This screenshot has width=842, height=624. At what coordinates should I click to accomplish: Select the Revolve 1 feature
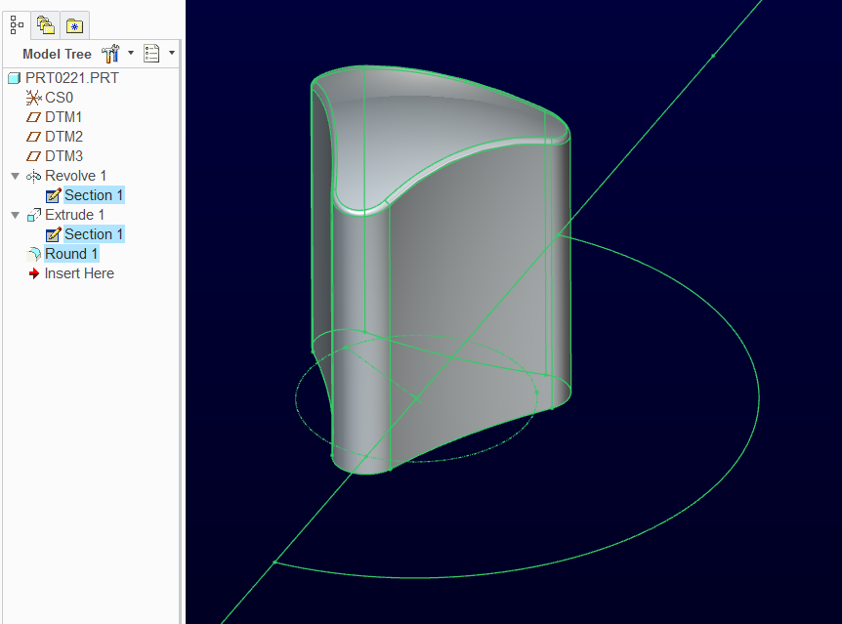[76, 176]
